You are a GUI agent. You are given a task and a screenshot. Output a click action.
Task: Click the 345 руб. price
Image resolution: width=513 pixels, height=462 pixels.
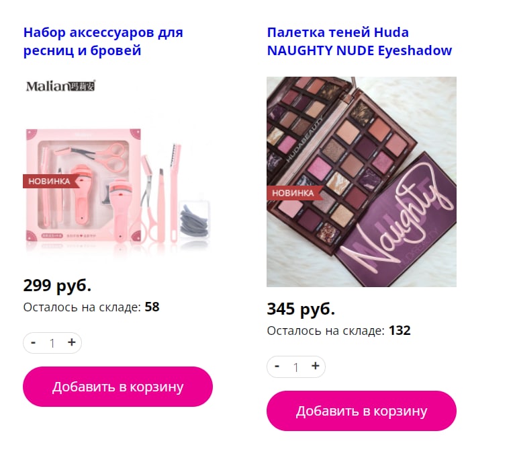coord(301,309)
